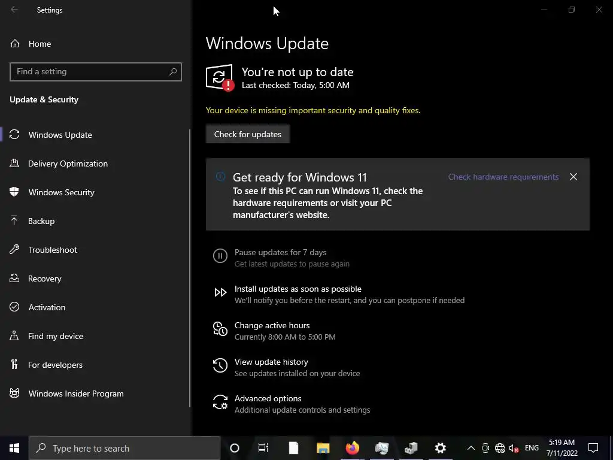Open the taskbar clock and date
This screenshot has height=460, width=613.
[562, 448]
